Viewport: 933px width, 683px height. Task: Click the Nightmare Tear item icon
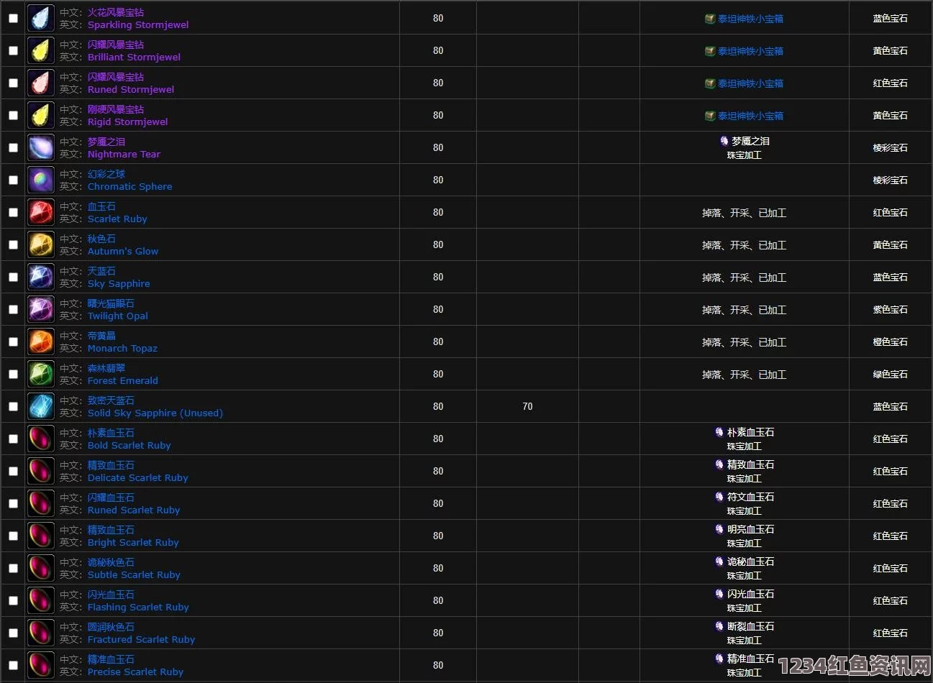point(41,147)
